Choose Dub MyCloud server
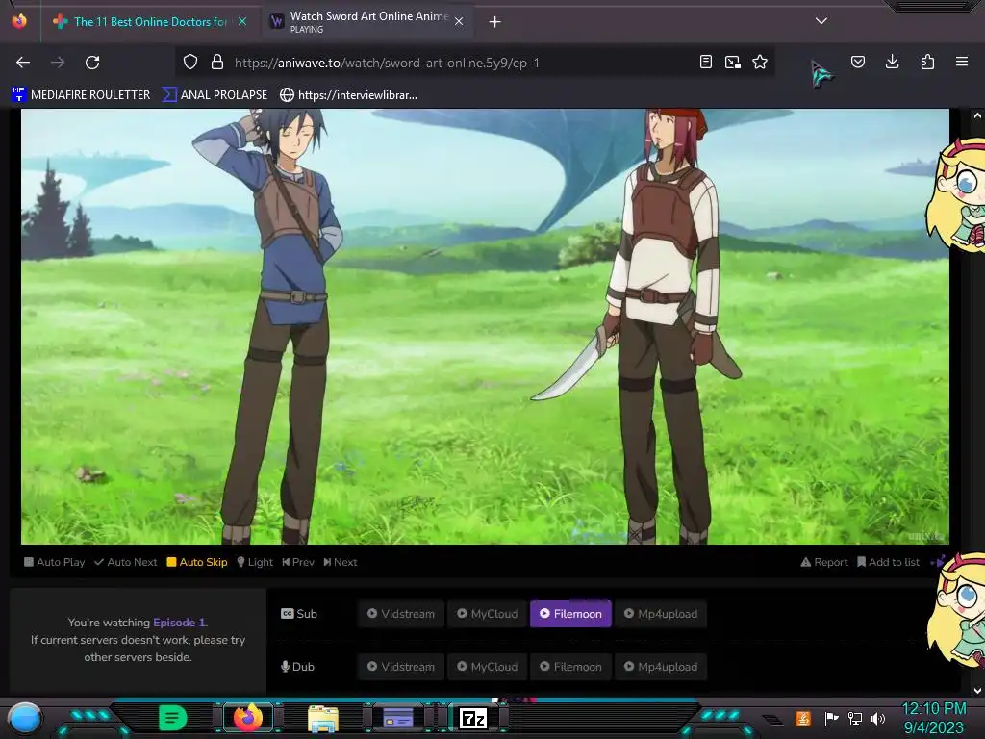This screenshot has width=985, height=739. point(487,666)
